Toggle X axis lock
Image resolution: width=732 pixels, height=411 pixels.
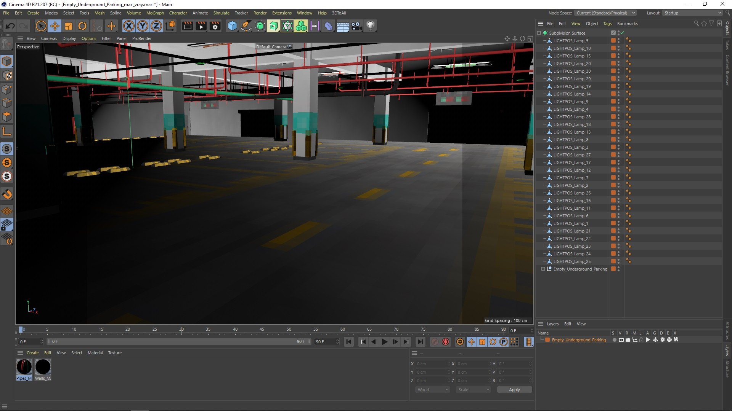[129, 26]
